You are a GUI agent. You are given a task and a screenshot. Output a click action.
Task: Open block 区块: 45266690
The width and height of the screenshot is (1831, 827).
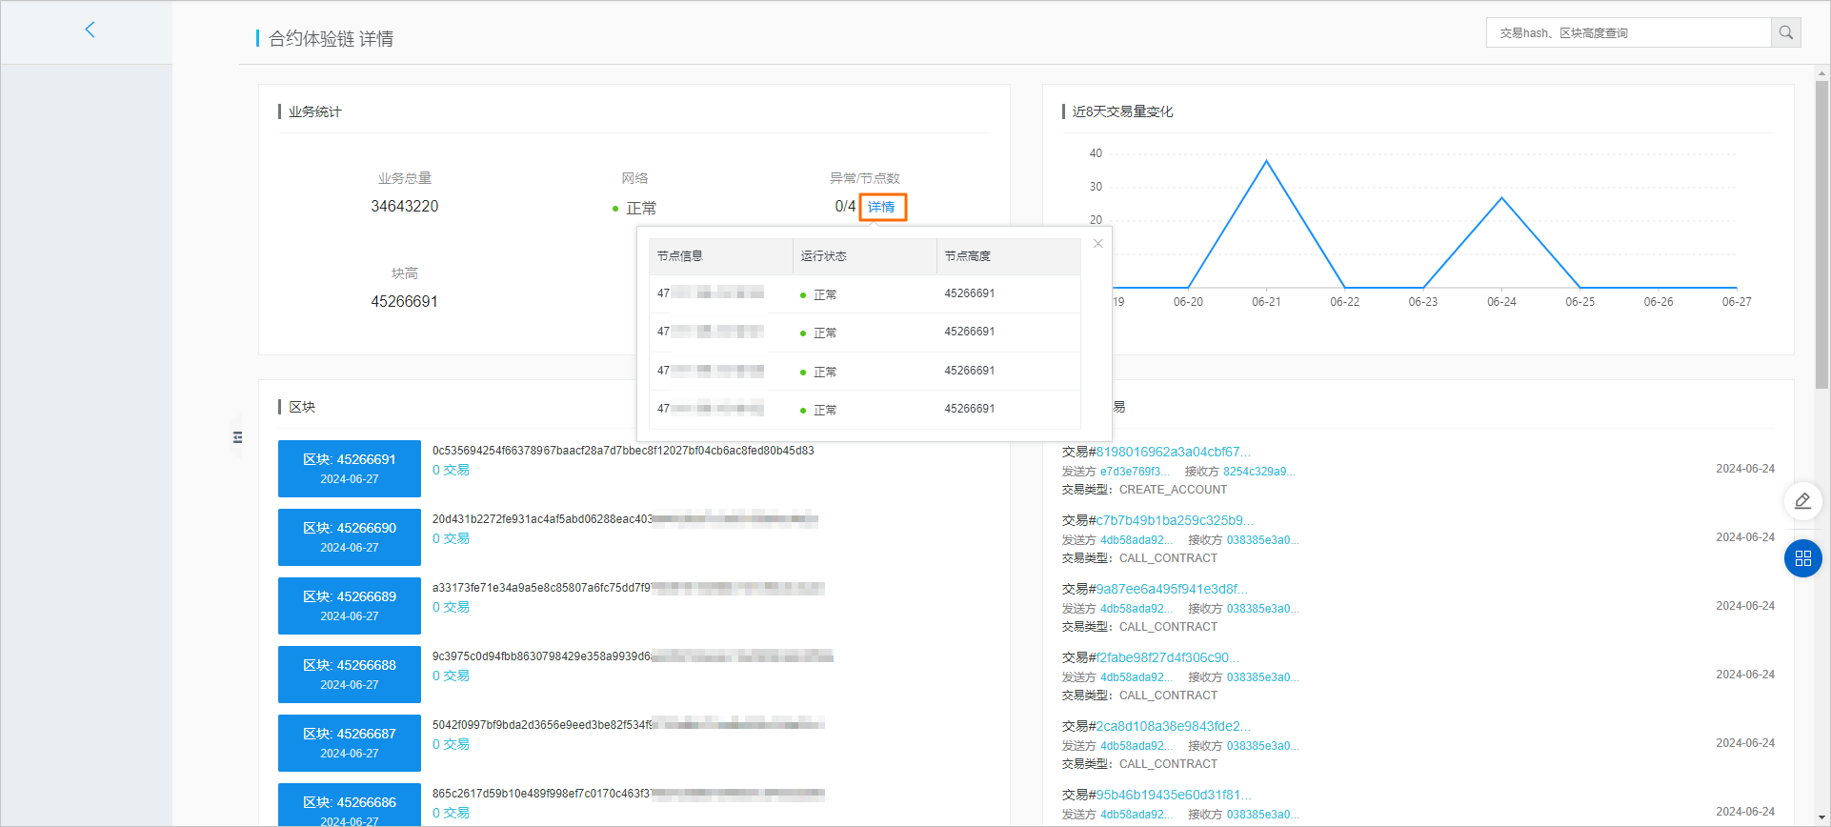coord(350,537)
